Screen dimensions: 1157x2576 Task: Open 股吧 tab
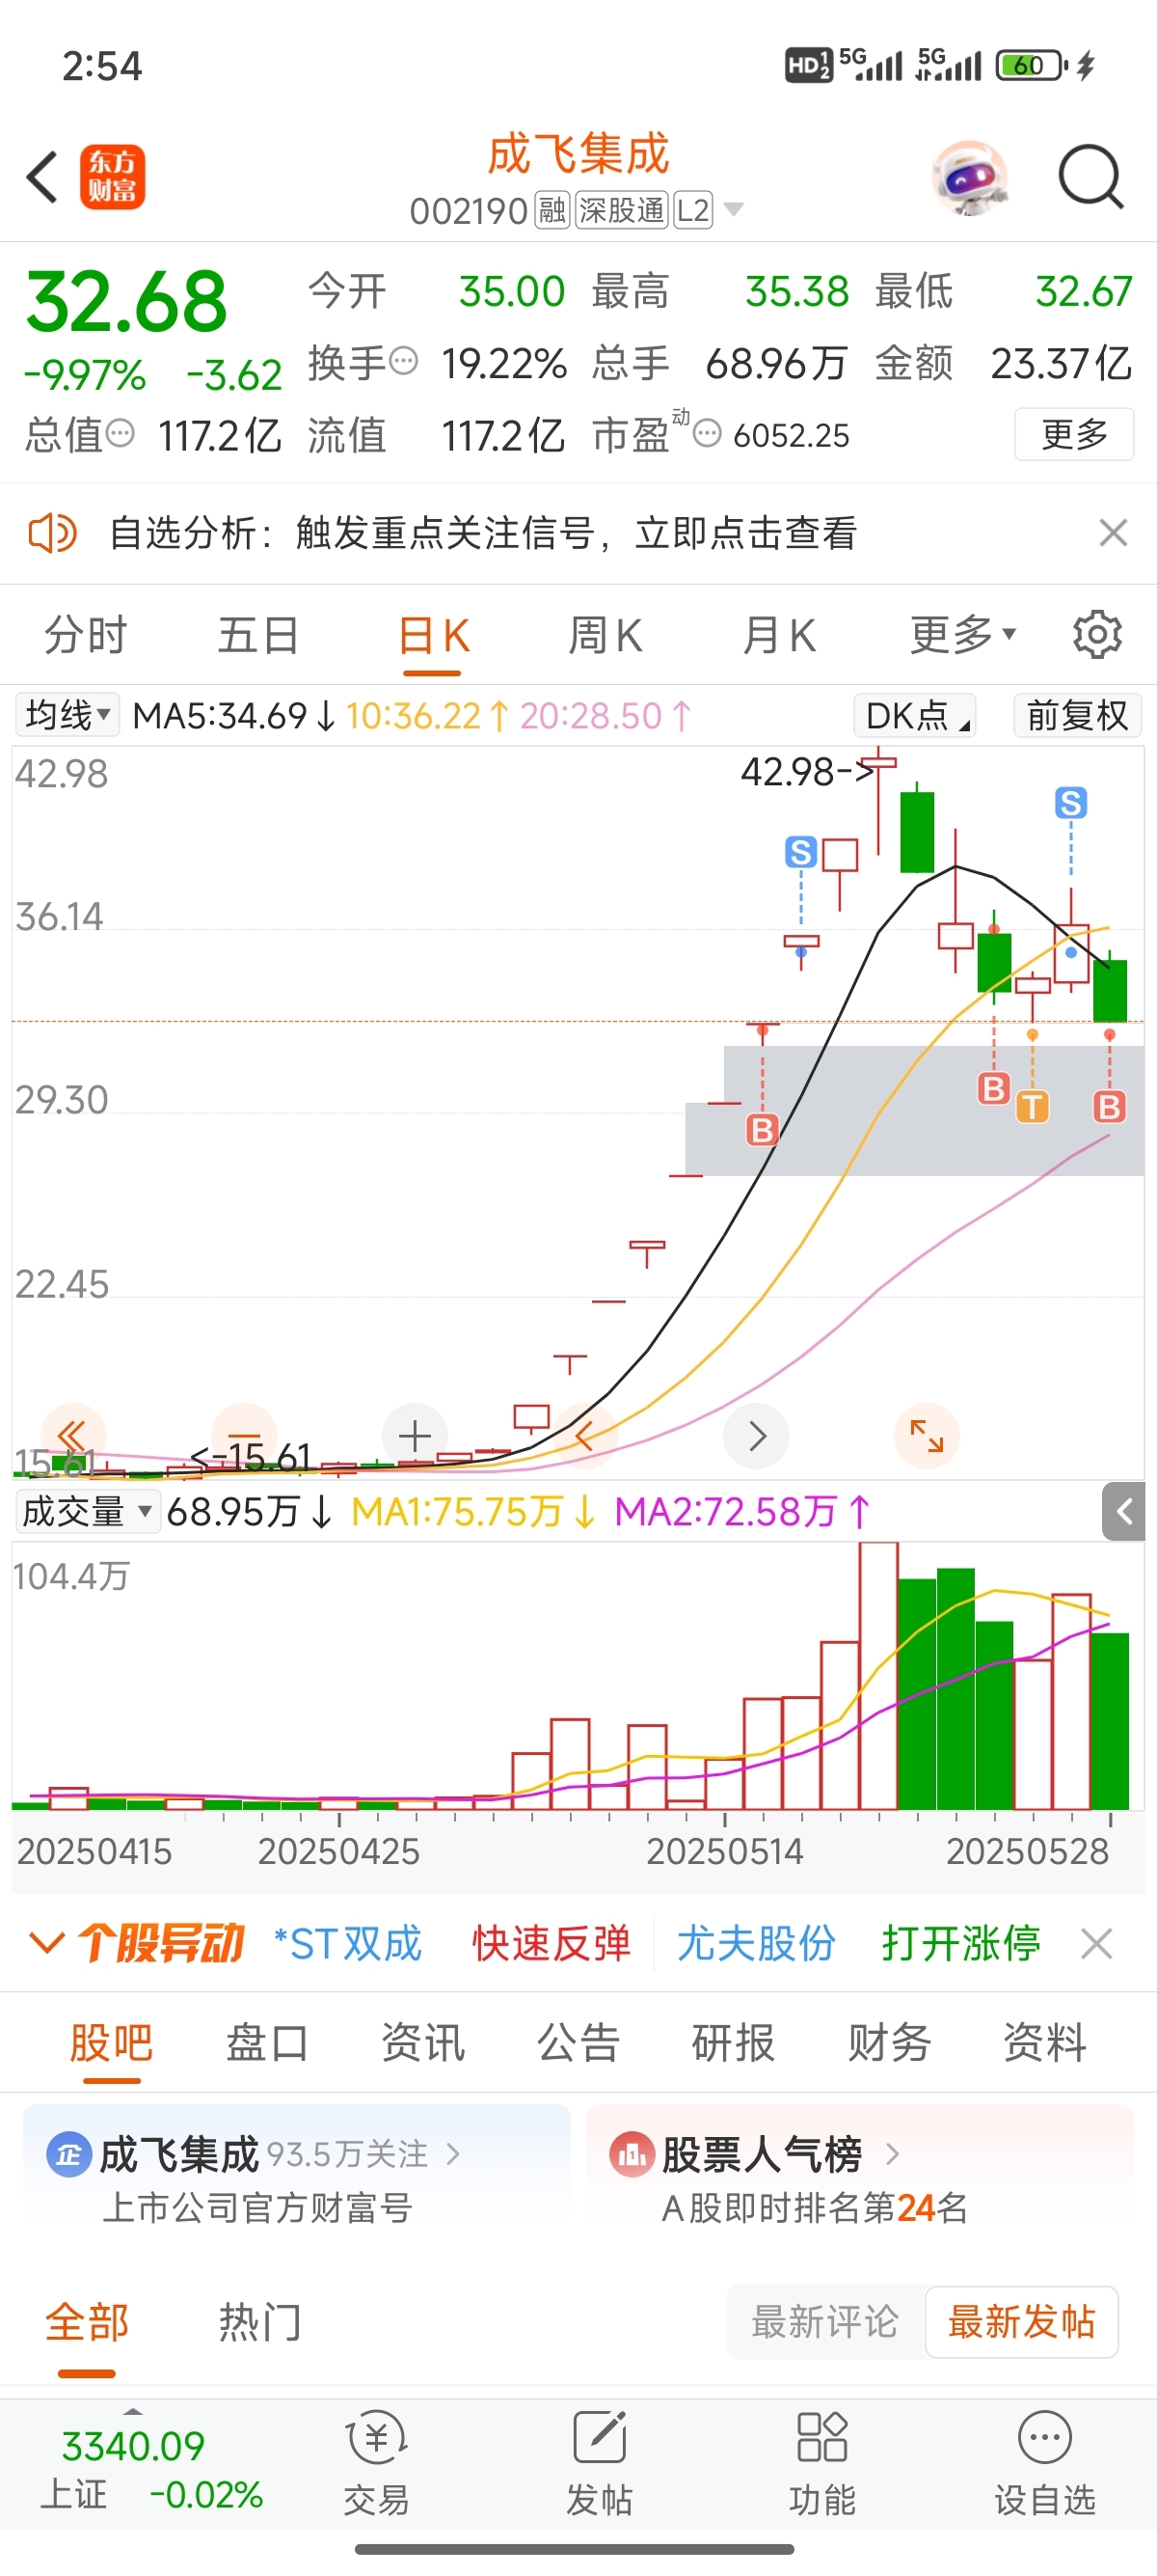click(x=111, y=2042)
